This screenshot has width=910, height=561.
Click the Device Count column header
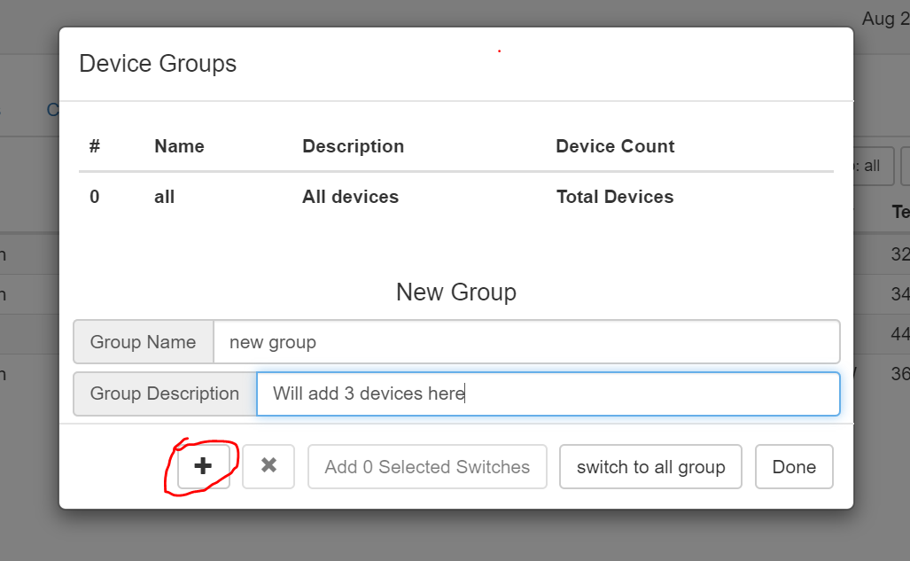pos(615,146)
